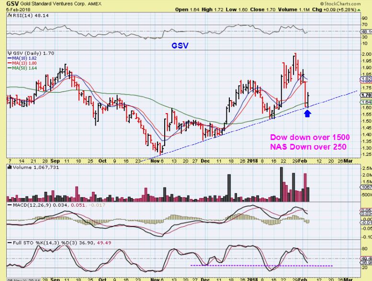Click the 500K volume axis label

click(367, 195)
